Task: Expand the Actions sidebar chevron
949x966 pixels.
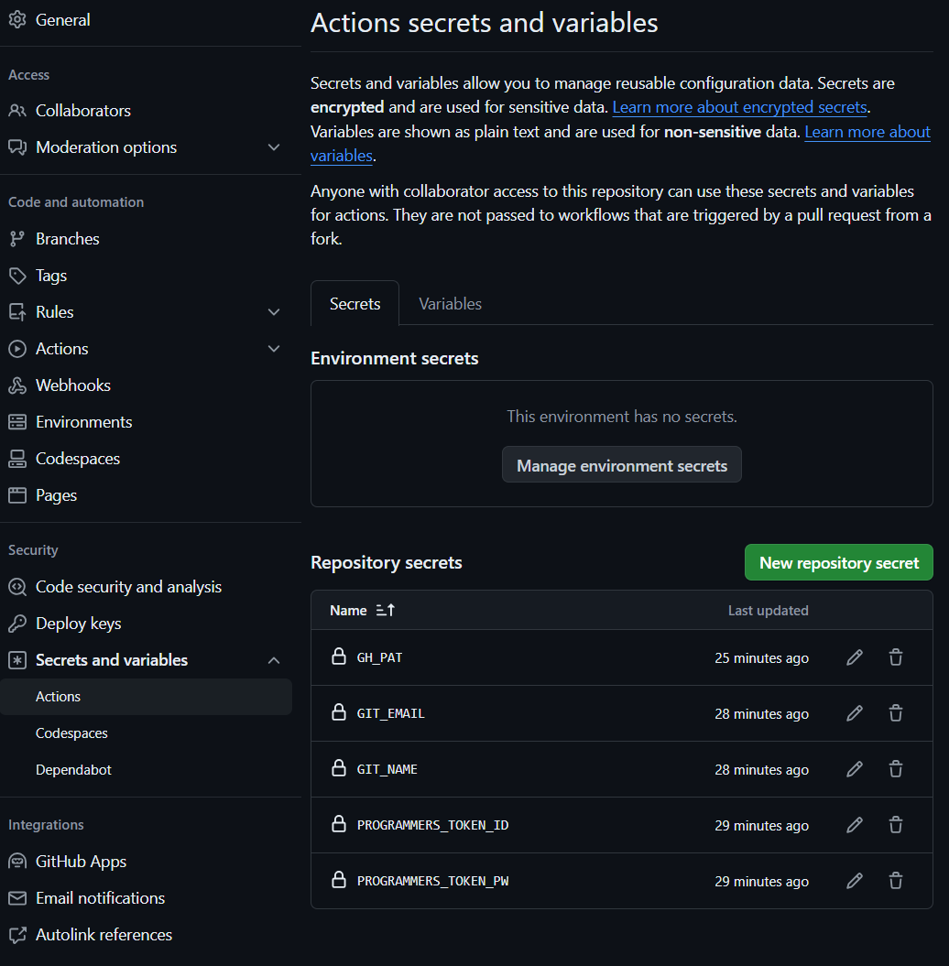Action: 274,349
